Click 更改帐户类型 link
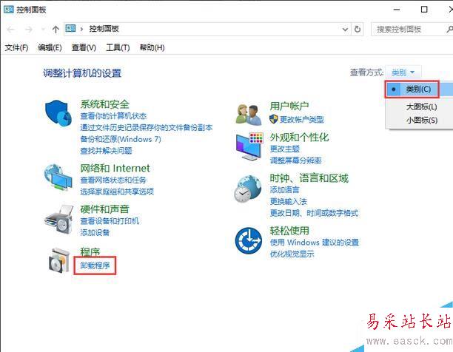This screenshot has height=352, width=453. (301, 119)
